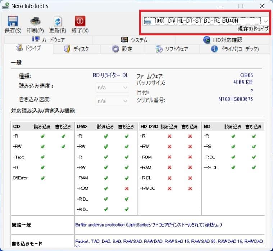Open the HD対応確認 tab
The width and height of the screenshot is (273, 251).
(x=223, y=40)
